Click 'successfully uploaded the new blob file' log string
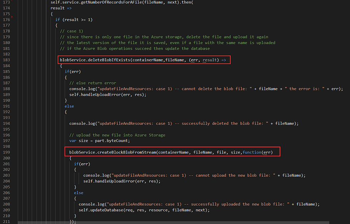This screenshot has width=350, height=224. [x=198, y=204]
